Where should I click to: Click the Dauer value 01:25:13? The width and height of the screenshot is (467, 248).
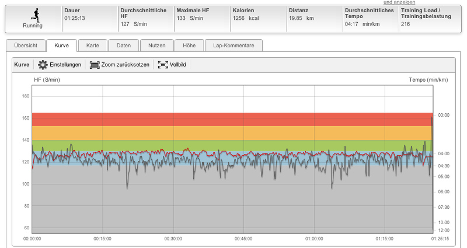75,18
